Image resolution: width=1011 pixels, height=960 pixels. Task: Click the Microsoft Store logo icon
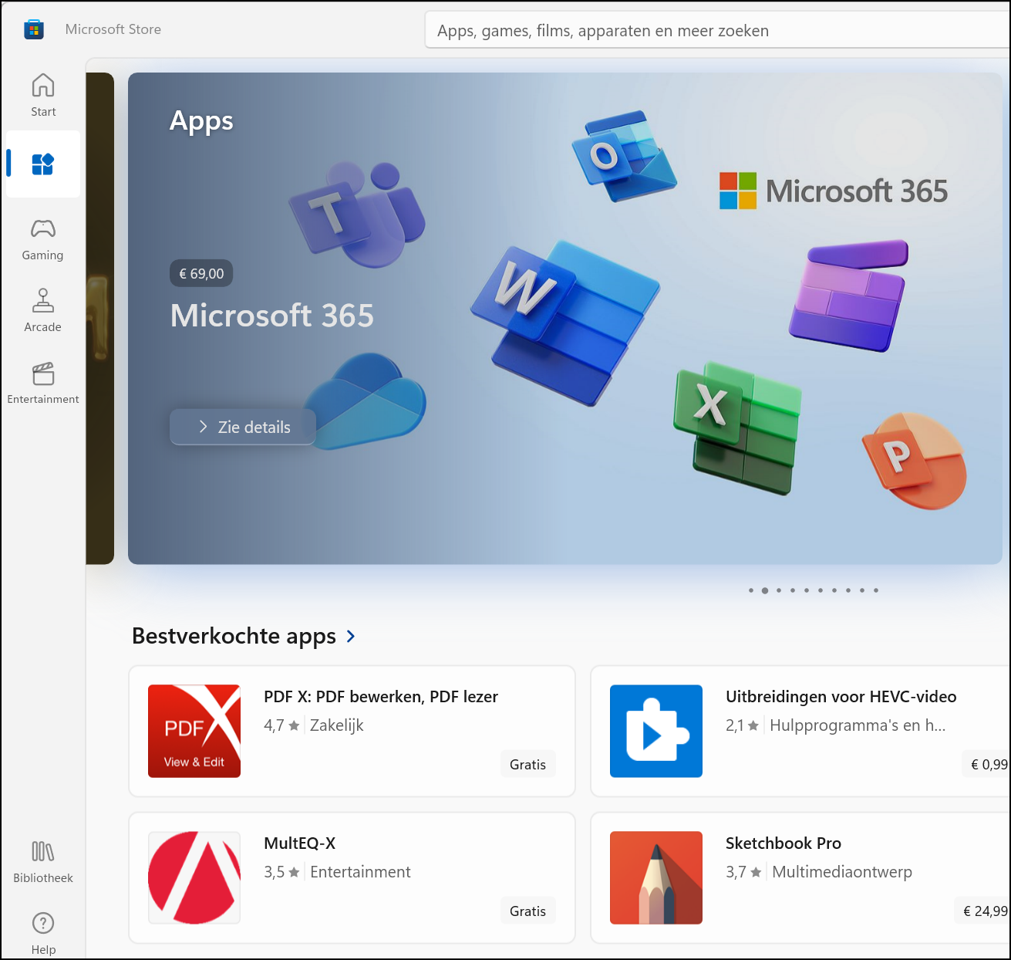pos(34,29)
